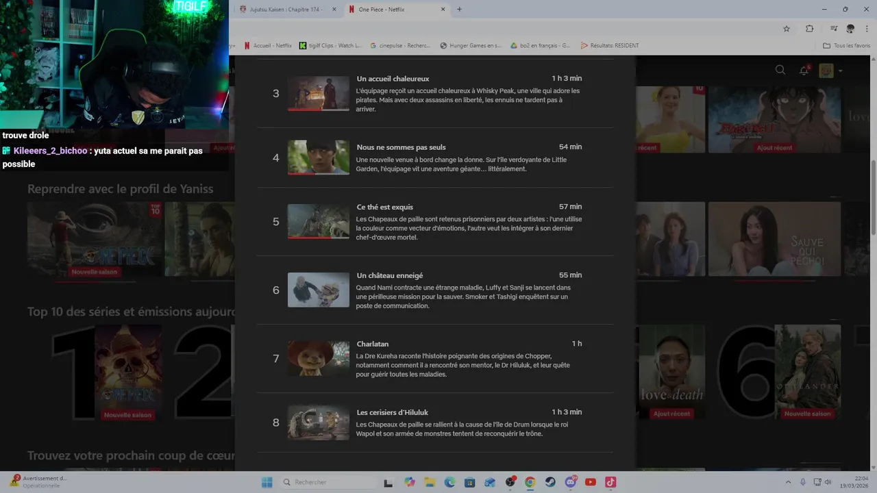Play episode 6 thumbnail Un château enneigé

319,290
